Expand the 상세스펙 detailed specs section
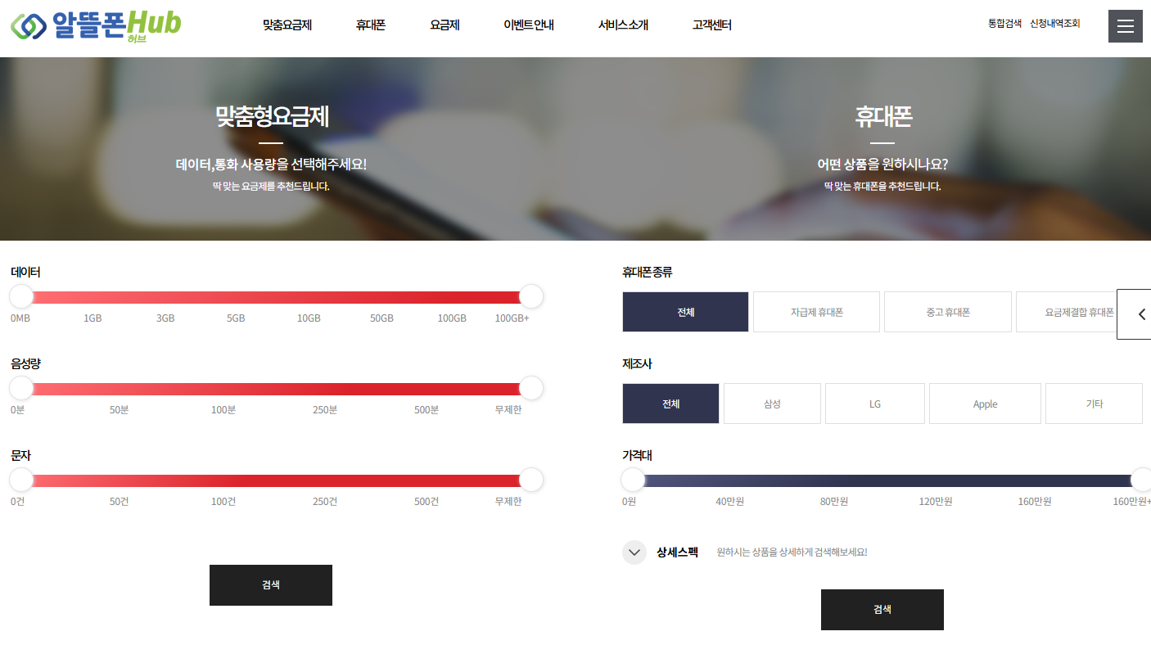Image resolution: width=1151 pixels, height=672 pixels. (x=634, y=552)
